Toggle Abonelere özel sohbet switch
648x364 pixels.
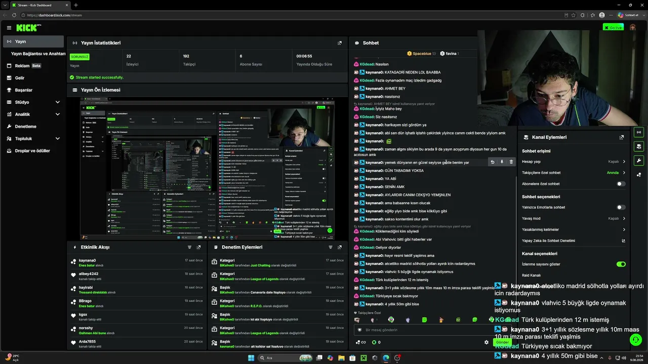point(621,184)
